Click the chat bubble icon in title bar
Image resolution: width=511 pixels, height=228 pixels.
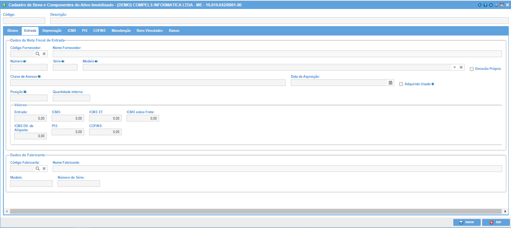480,5
